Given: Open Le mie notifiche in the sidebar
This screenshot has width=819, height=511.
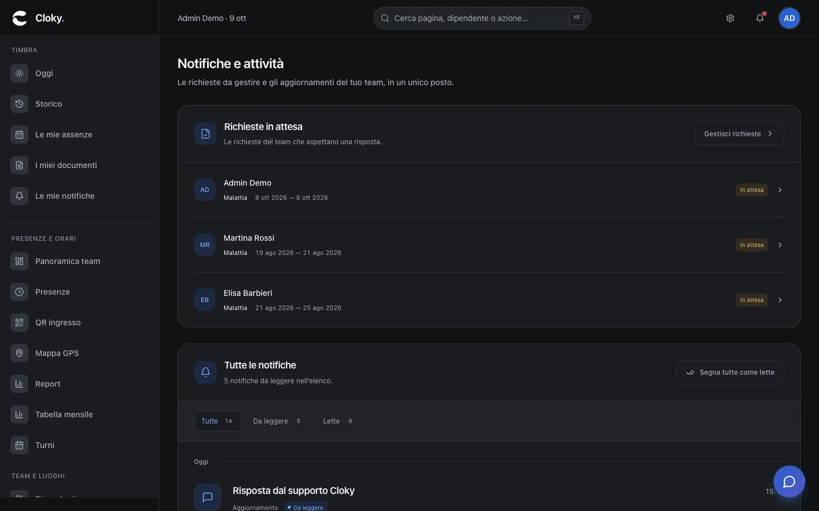Looking at the screenshot, I should (x=79, y=196).
